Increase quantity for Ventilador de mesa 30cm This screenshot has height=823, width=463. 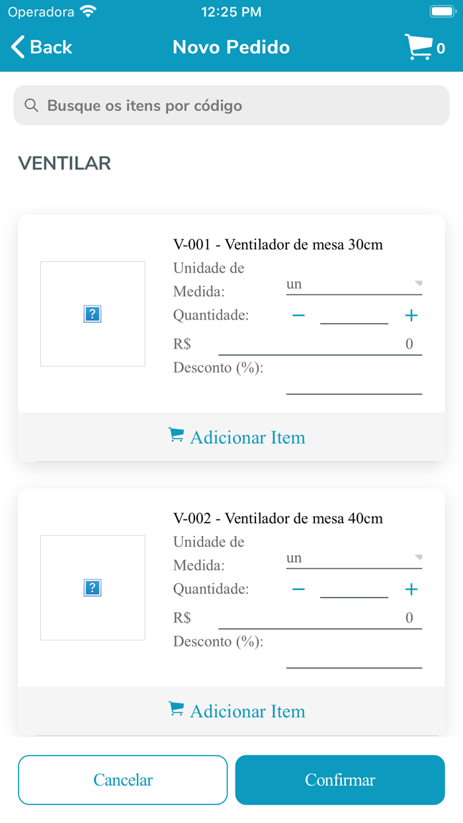(411, 316)
